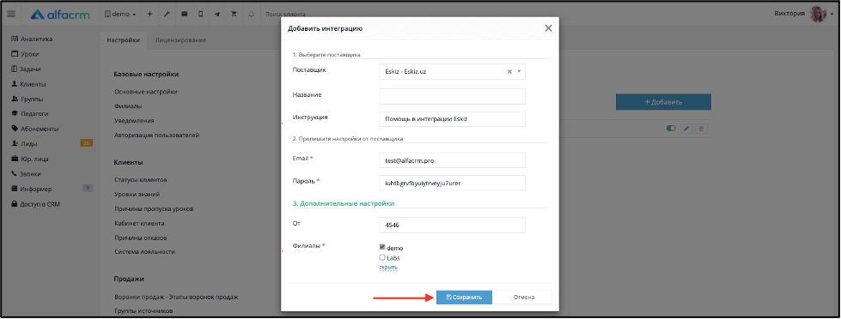This screenshot has width=841, height=319.
Task: Open the hamburger menu icon
Action: pos(11,14)
